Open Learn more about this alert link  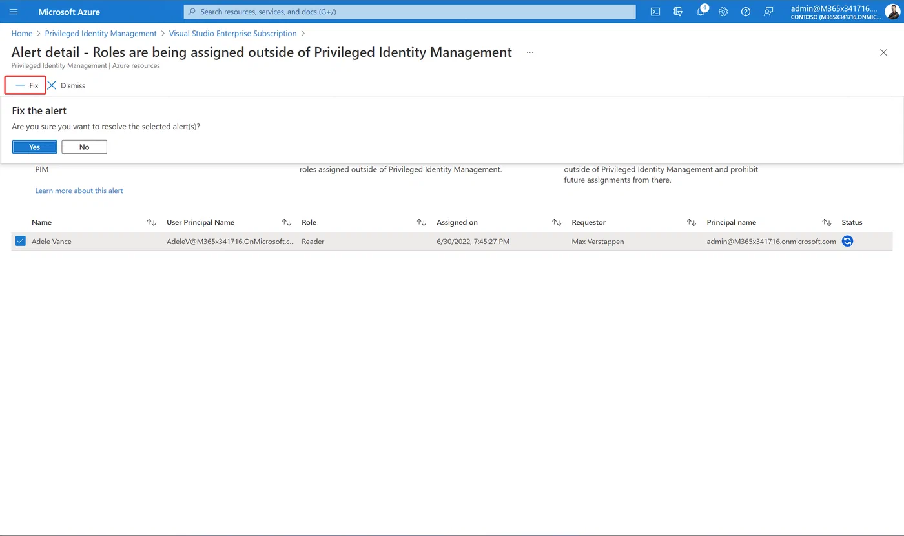79,191
